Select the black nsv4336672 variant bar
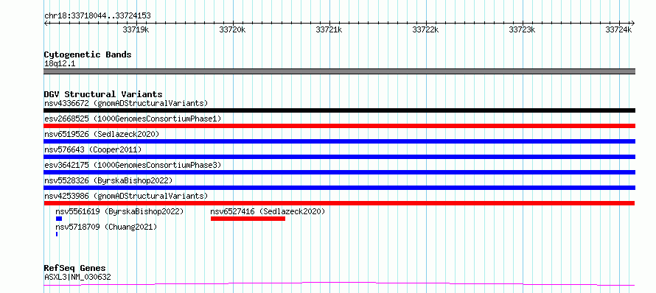Screen dimensions: 656x293 point(339,110)
